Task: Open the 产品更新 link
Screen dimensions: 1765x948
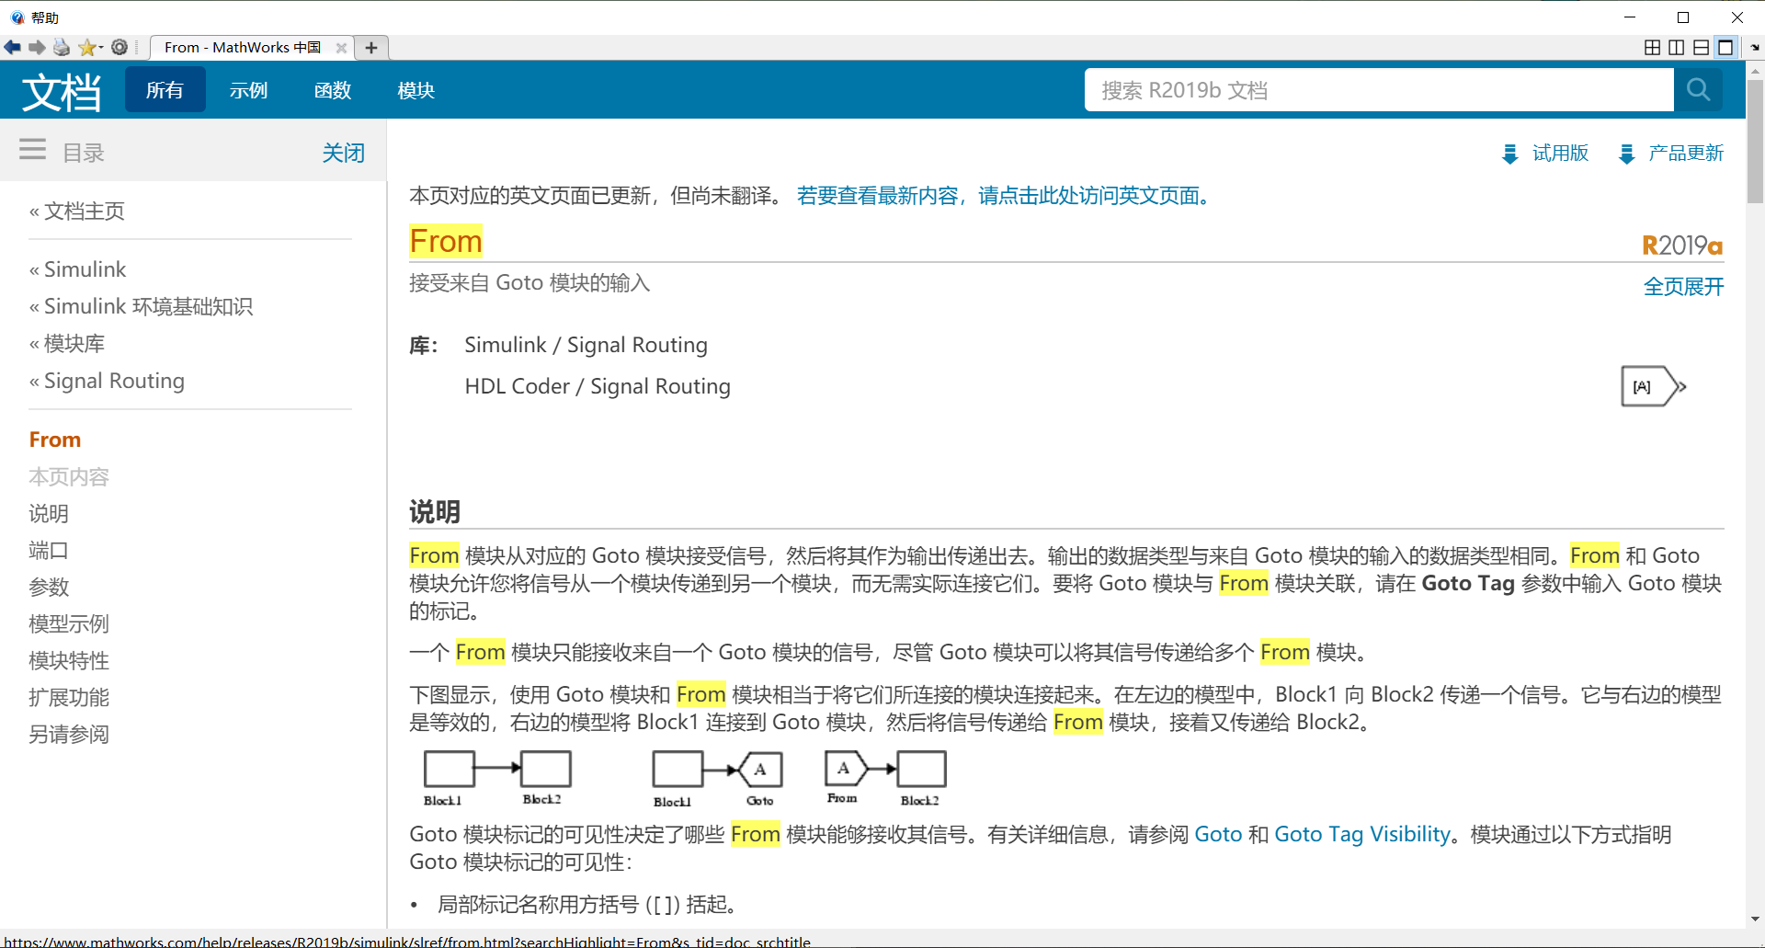Action: [1686, 153]
